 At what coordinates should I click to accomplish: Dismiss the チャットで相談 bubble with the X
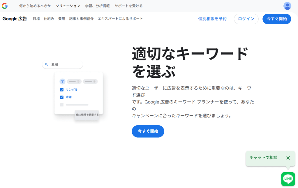coord(288,158)
